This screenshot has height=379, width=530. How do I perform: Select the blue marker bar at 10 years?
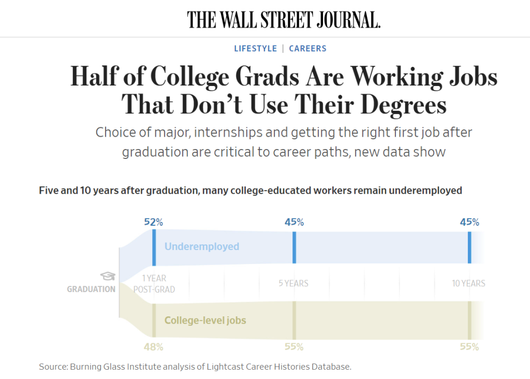pyautogui.click(x=469, y=247)
